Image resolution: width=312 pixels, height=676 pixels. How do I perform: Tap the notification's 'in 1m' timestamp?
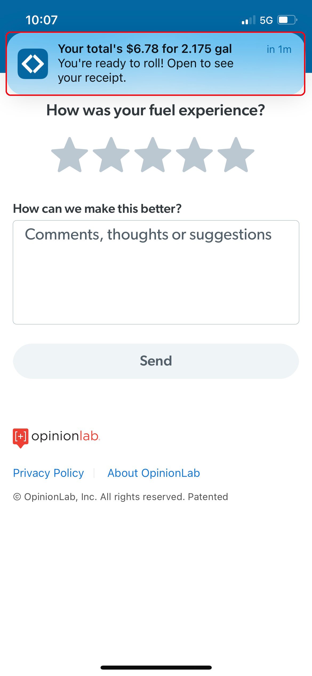coord(279,49)
